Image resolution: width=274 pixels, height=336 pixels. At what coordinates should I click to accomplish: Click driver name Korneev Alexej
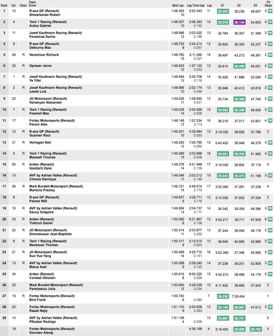41,333
